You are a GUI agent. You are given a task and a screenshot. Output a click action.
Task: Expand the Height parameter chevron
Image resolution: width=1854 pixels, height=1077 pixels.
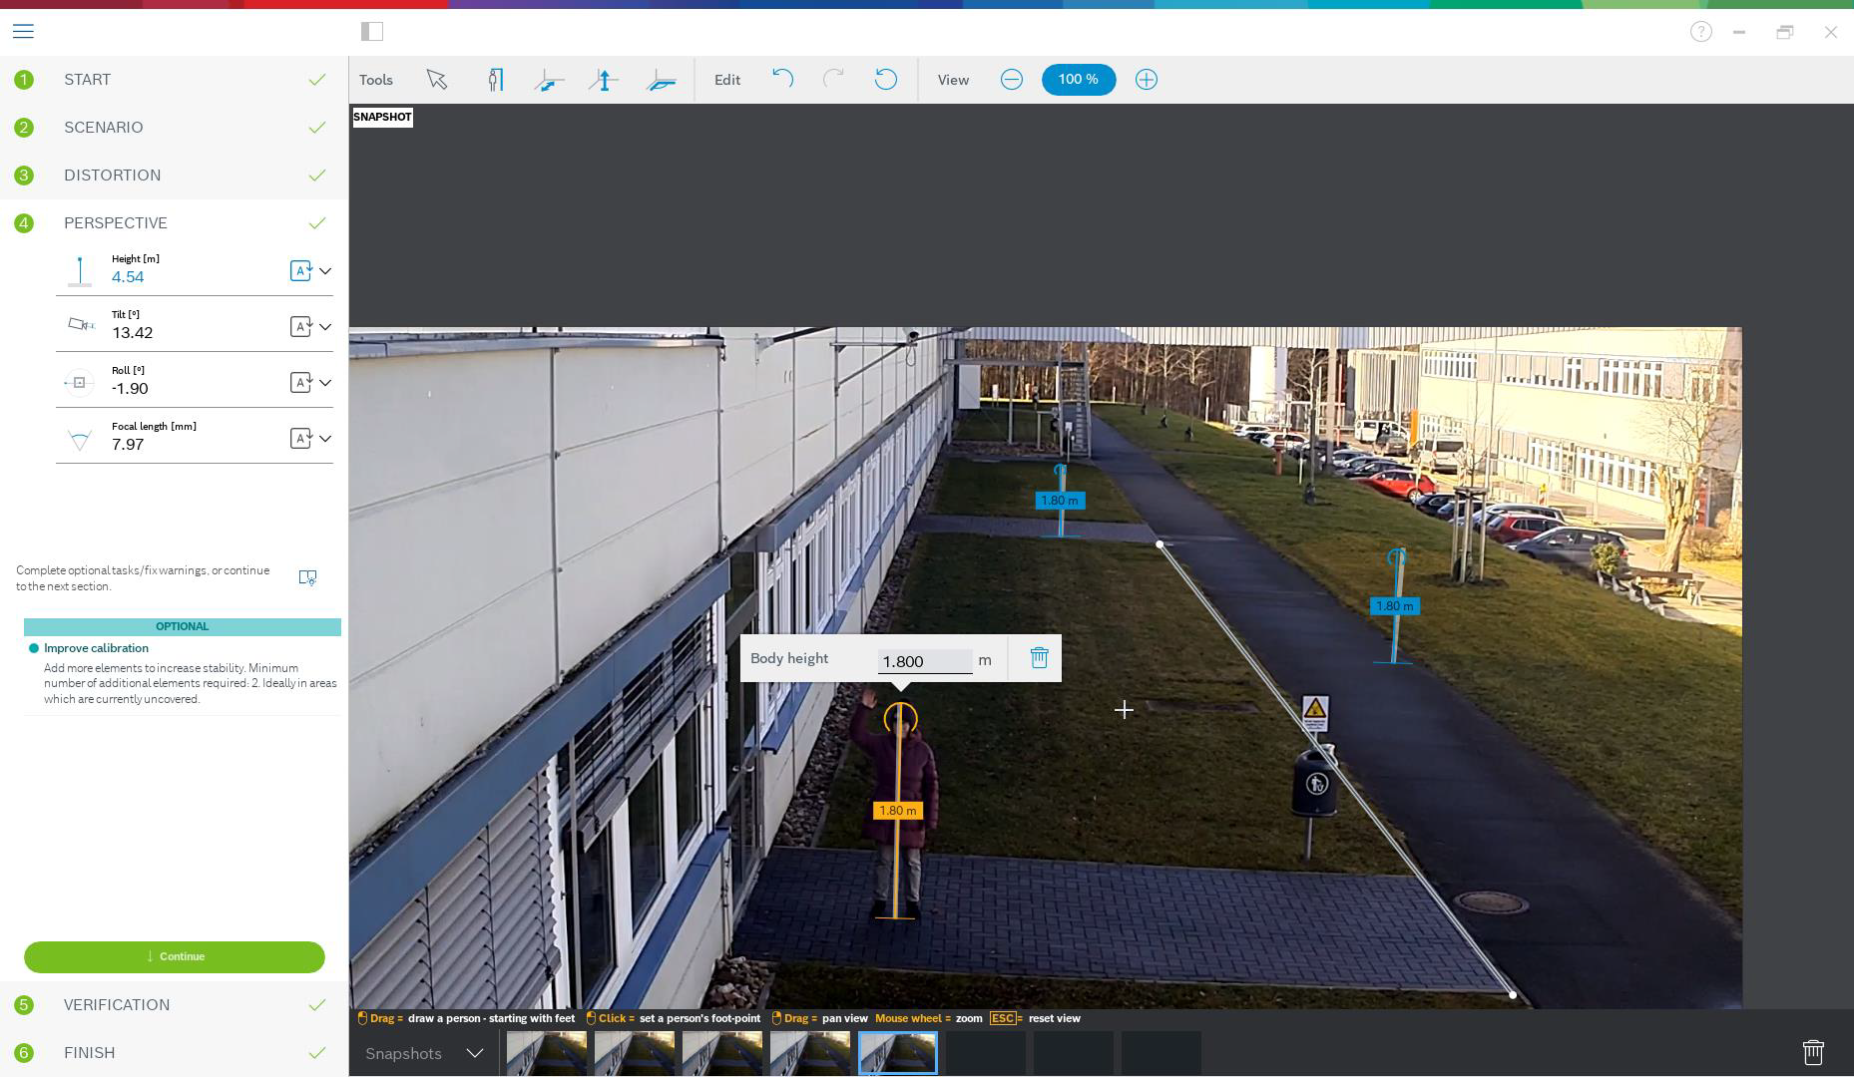click(x=325, y=271)
